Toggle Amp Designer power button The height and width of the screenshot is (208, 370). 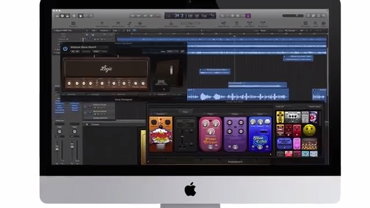tap(65, 49)
